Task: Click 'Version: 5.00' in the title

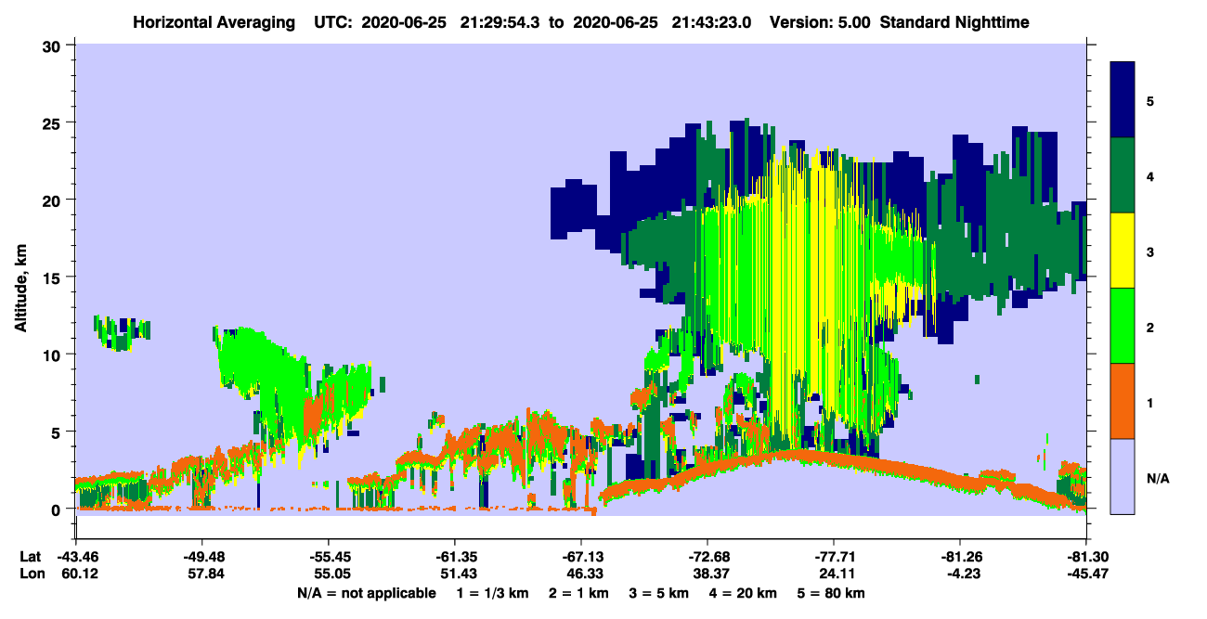Action: point(819,22)
